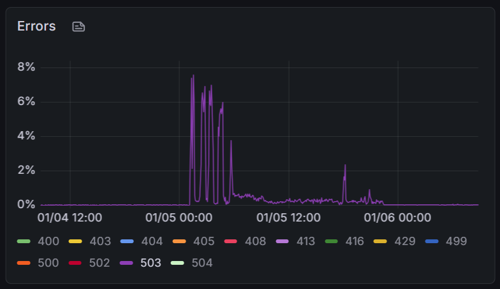
Task: Isolate the 405 series via legend label
Action: coord(203,241)
